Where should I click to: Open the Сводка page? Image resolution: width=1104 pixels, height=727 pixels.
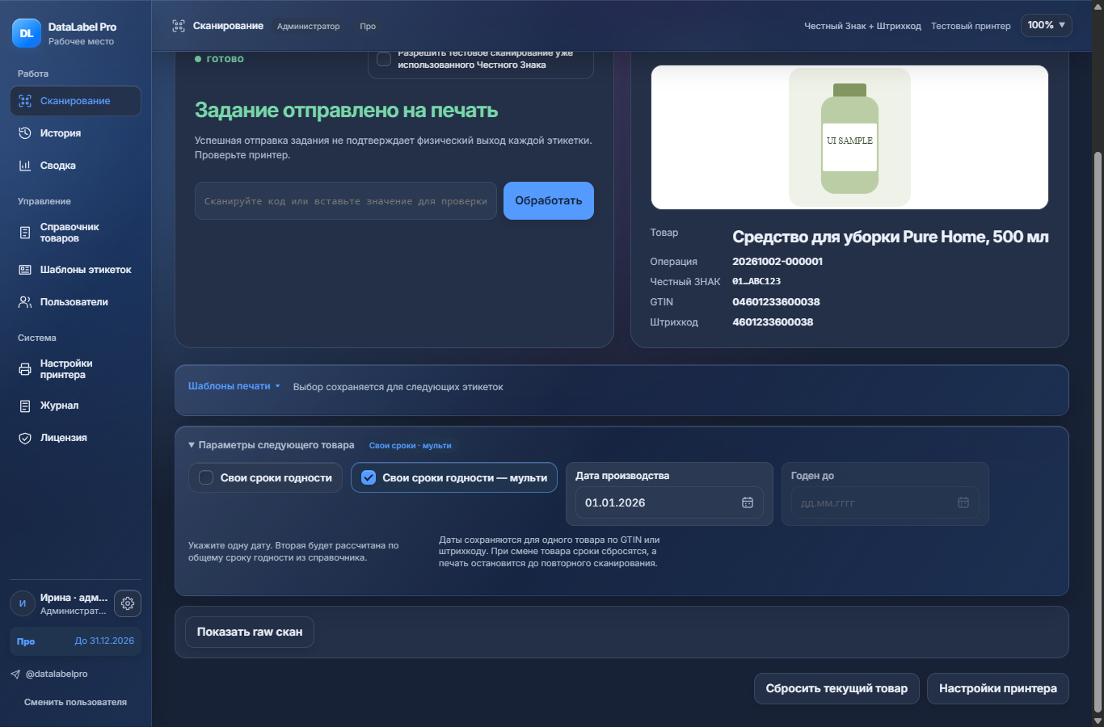click(75, 166)
